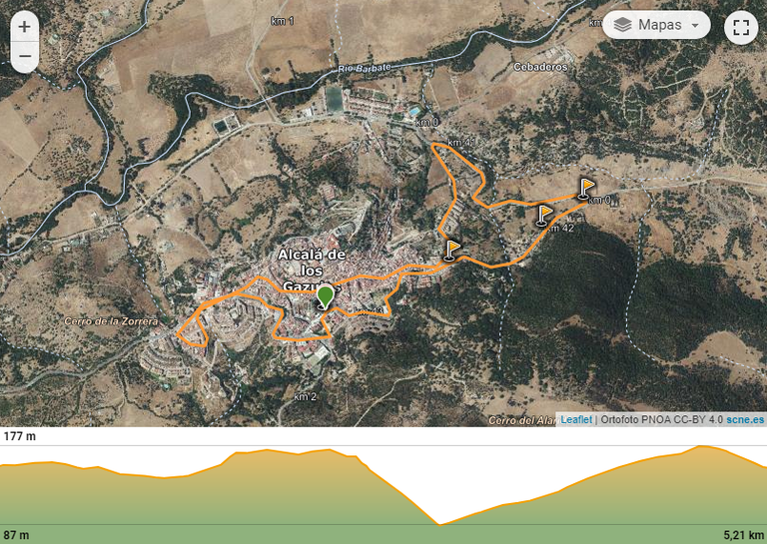Select the flag waypoint at town's east edge

tap(451, 251)
